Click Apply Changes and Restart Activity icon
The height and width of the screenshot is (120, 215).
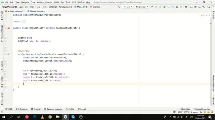point(156,7)
